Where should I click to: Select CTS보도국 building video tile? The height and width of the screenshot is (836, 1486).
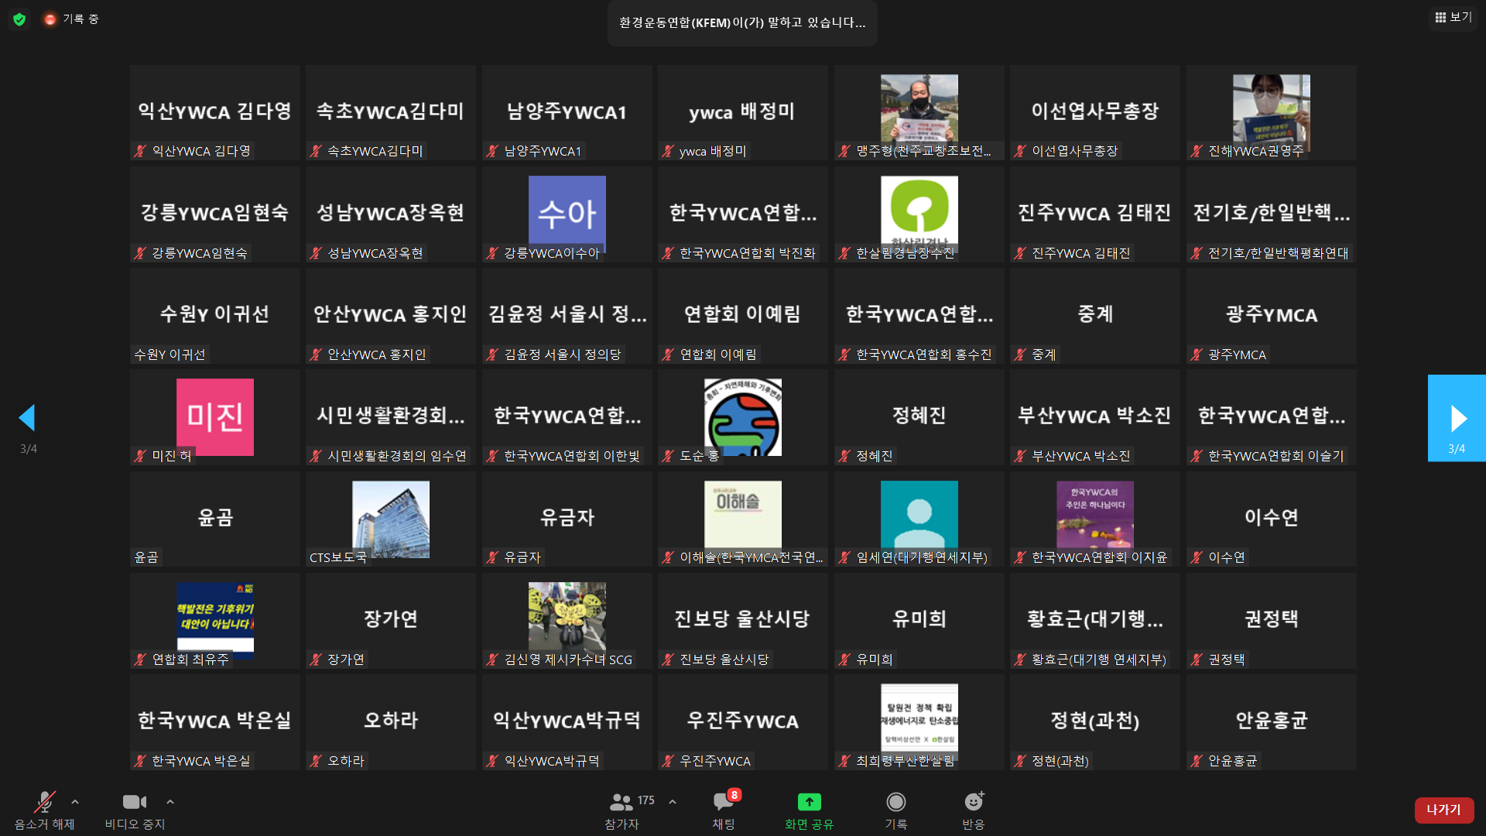[x=391, y=519]
